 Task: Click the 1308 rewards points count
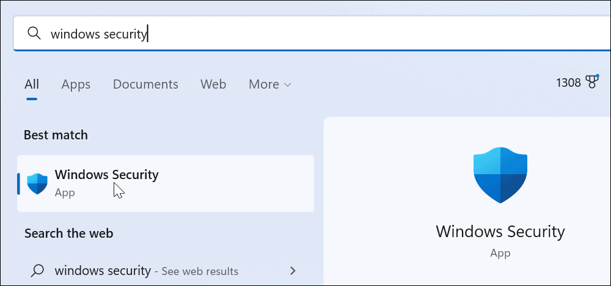tap(568, 82)
